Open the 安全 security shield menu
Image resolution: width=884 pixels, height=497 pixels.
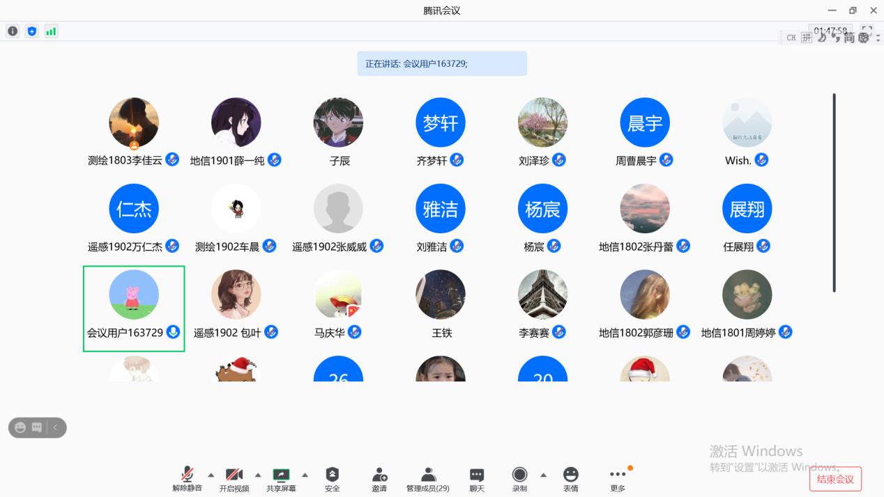point(333,475)
